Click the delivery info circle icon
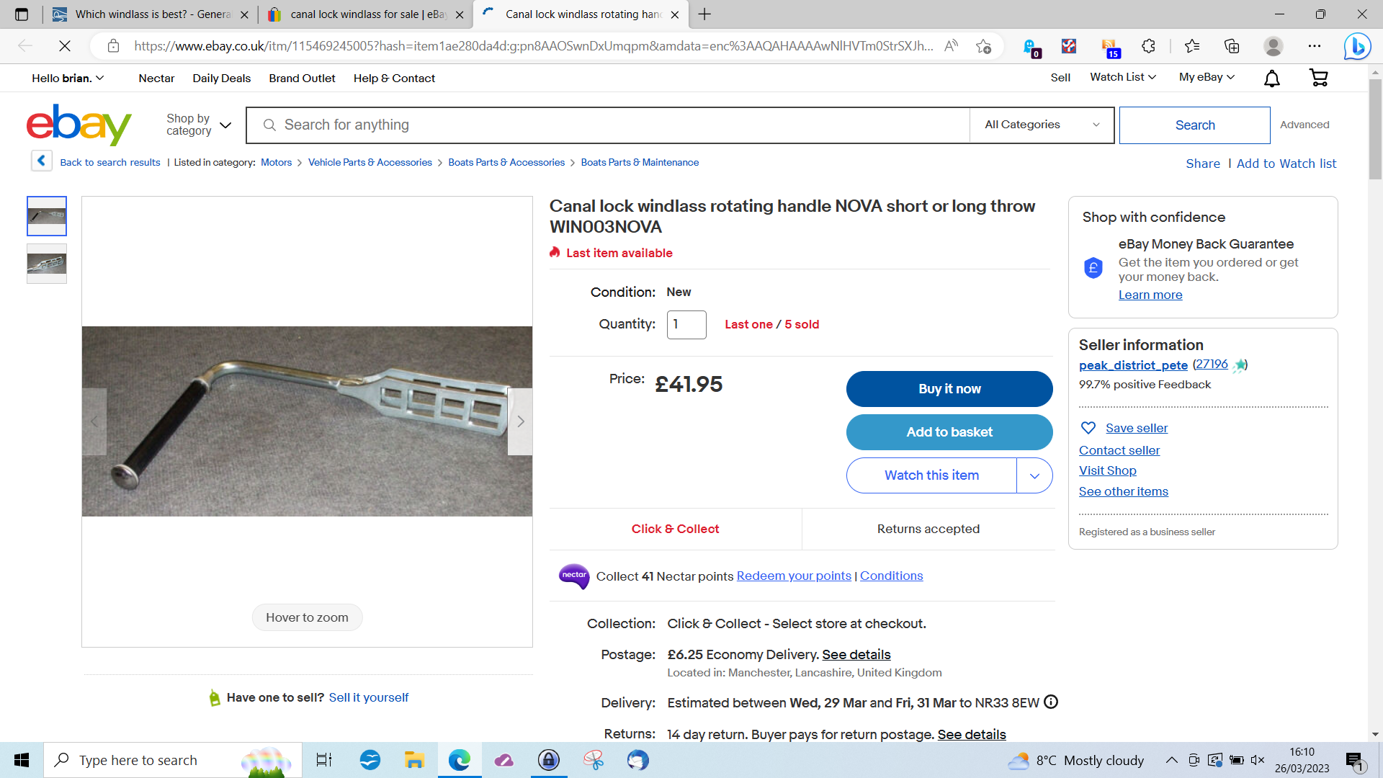Viewport: 1383px width, 778px height. point(1051,702)
